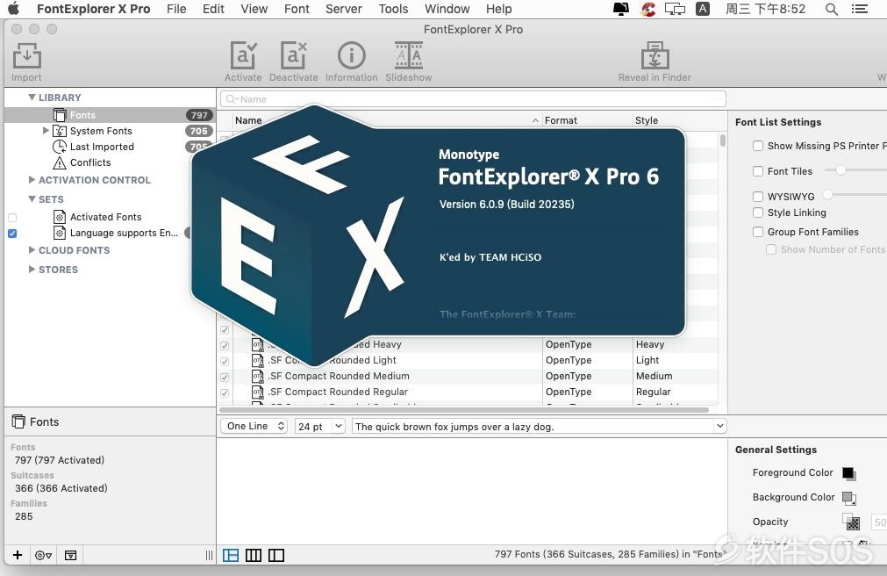The height and width of the screenshot is (576, 887).
Task: Open the Tools menu
Action: tap(393, 9)
